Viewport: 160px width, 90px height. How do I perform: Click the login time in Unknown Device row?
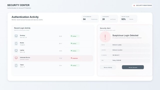[60, 58]
